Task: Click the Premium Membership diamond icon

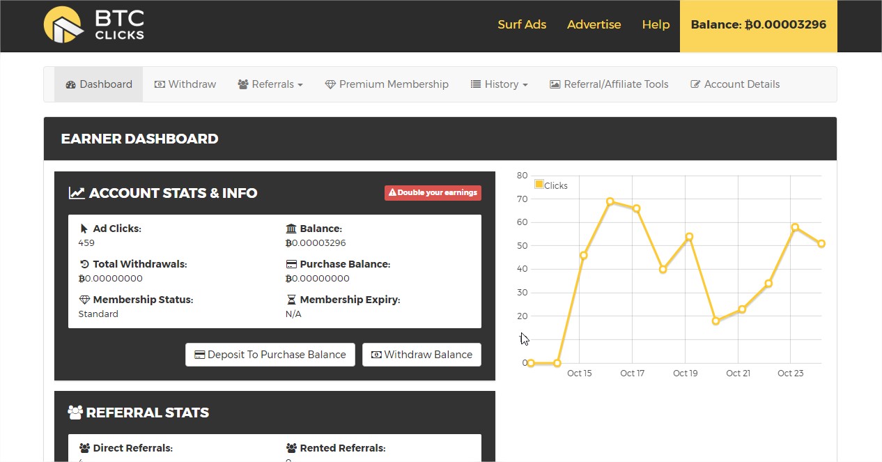Action: [x=330, y=84]
